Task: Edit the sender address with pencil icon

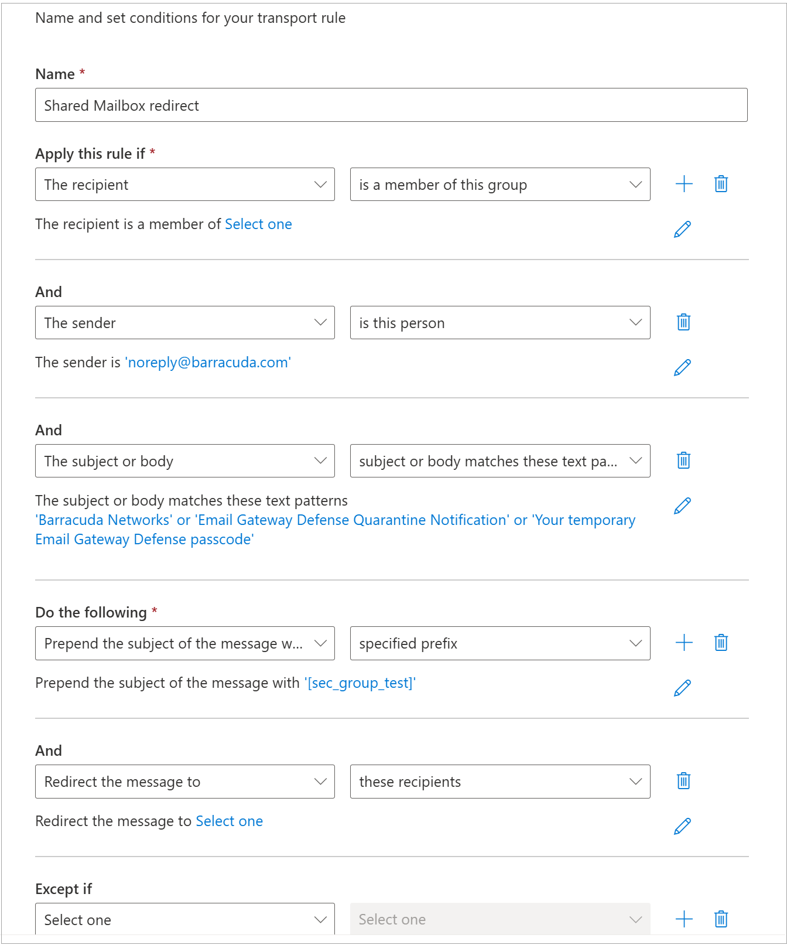Action: [682, 367]
